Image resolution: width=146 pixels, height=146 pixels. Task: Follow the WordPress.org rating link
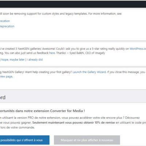(138, 49)
